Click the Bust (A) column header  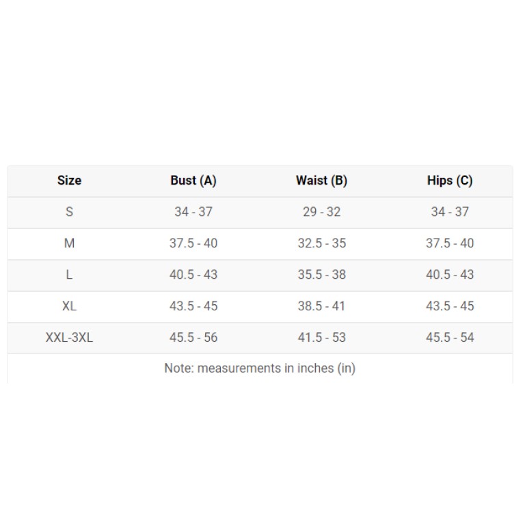point(193,180)
